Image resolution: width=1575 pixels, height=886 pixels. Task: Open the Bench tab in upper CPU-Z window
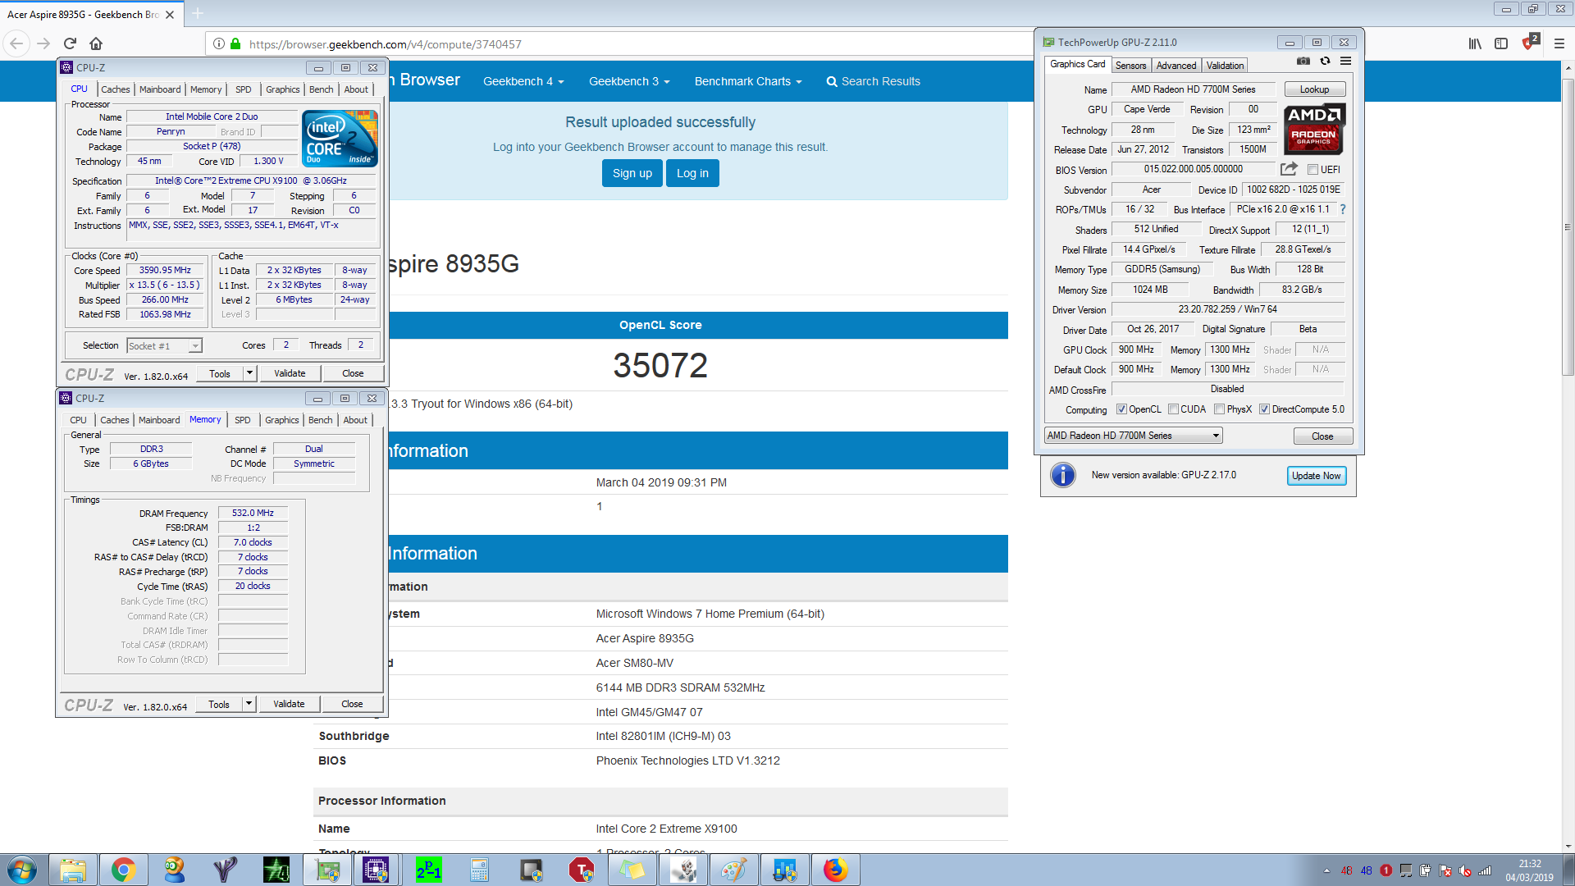322,89
